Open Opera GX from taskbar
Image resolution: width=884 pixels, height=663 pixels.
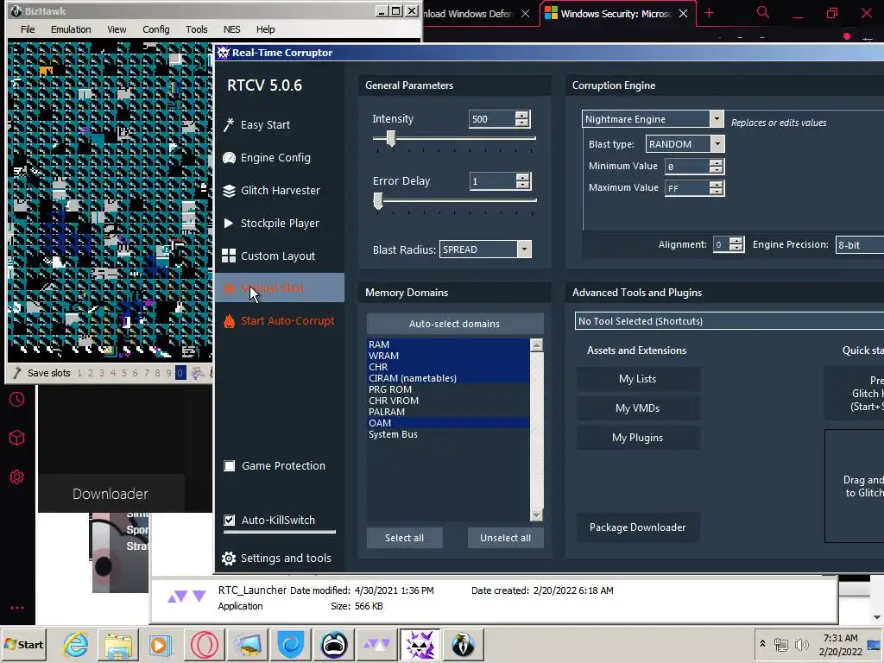click(205, 644)
